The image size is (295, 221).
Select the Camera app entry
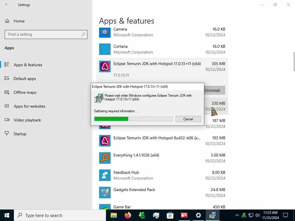162,32
